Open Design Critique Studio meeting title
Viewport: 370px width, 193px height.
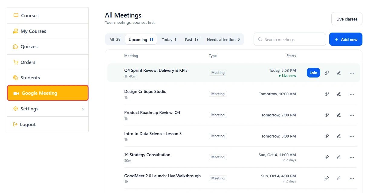(145, 91)
